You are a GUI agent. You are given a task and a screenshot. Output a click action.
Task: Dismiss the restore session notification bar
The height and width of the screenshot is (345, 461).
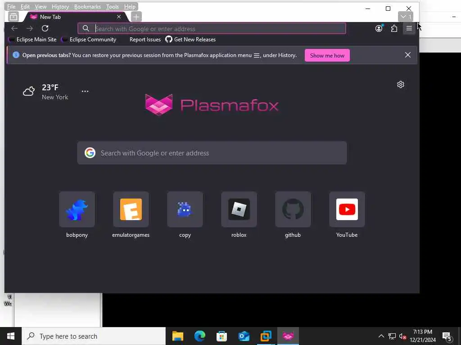tap(407, 55)
